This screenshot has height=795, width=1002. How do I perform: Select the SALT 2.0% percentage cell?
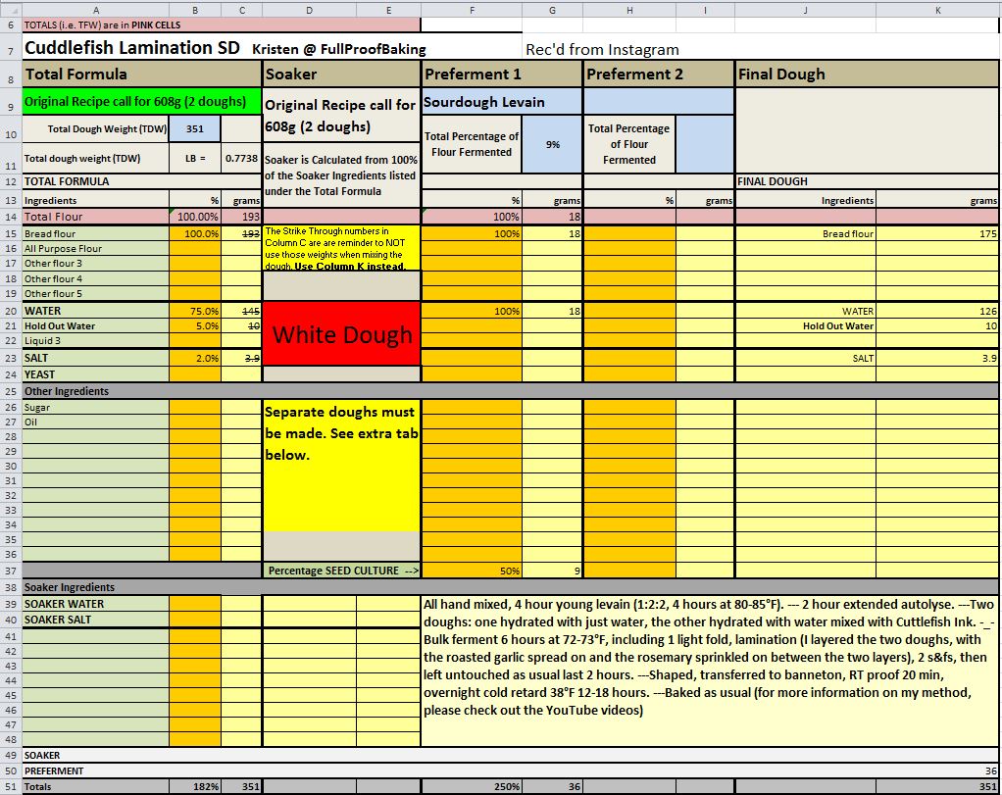click(194, 359)
